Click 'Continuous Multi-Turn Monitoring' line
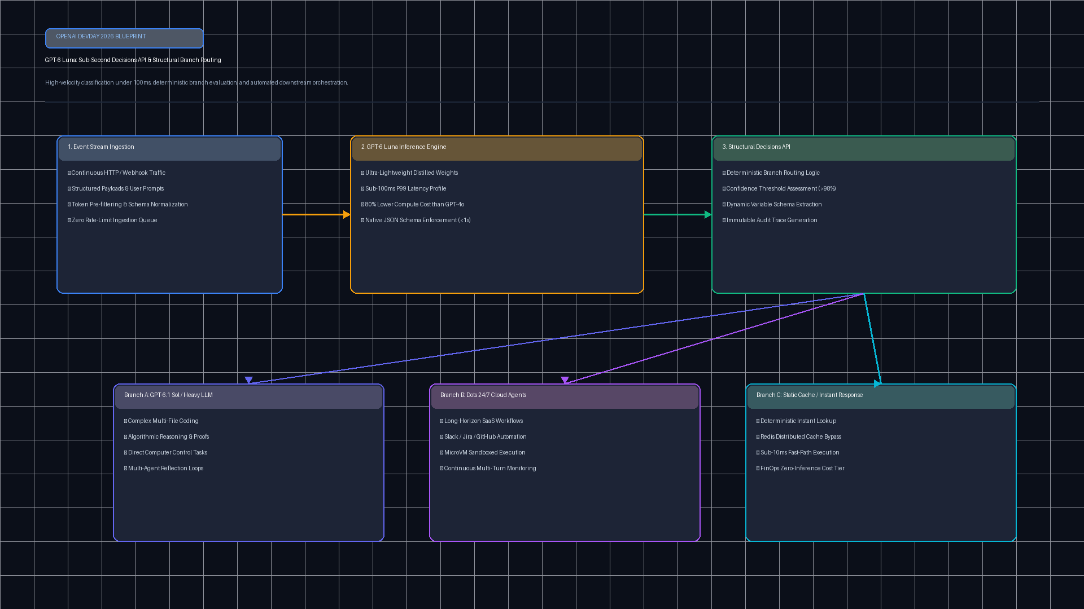 coord(488,469)
